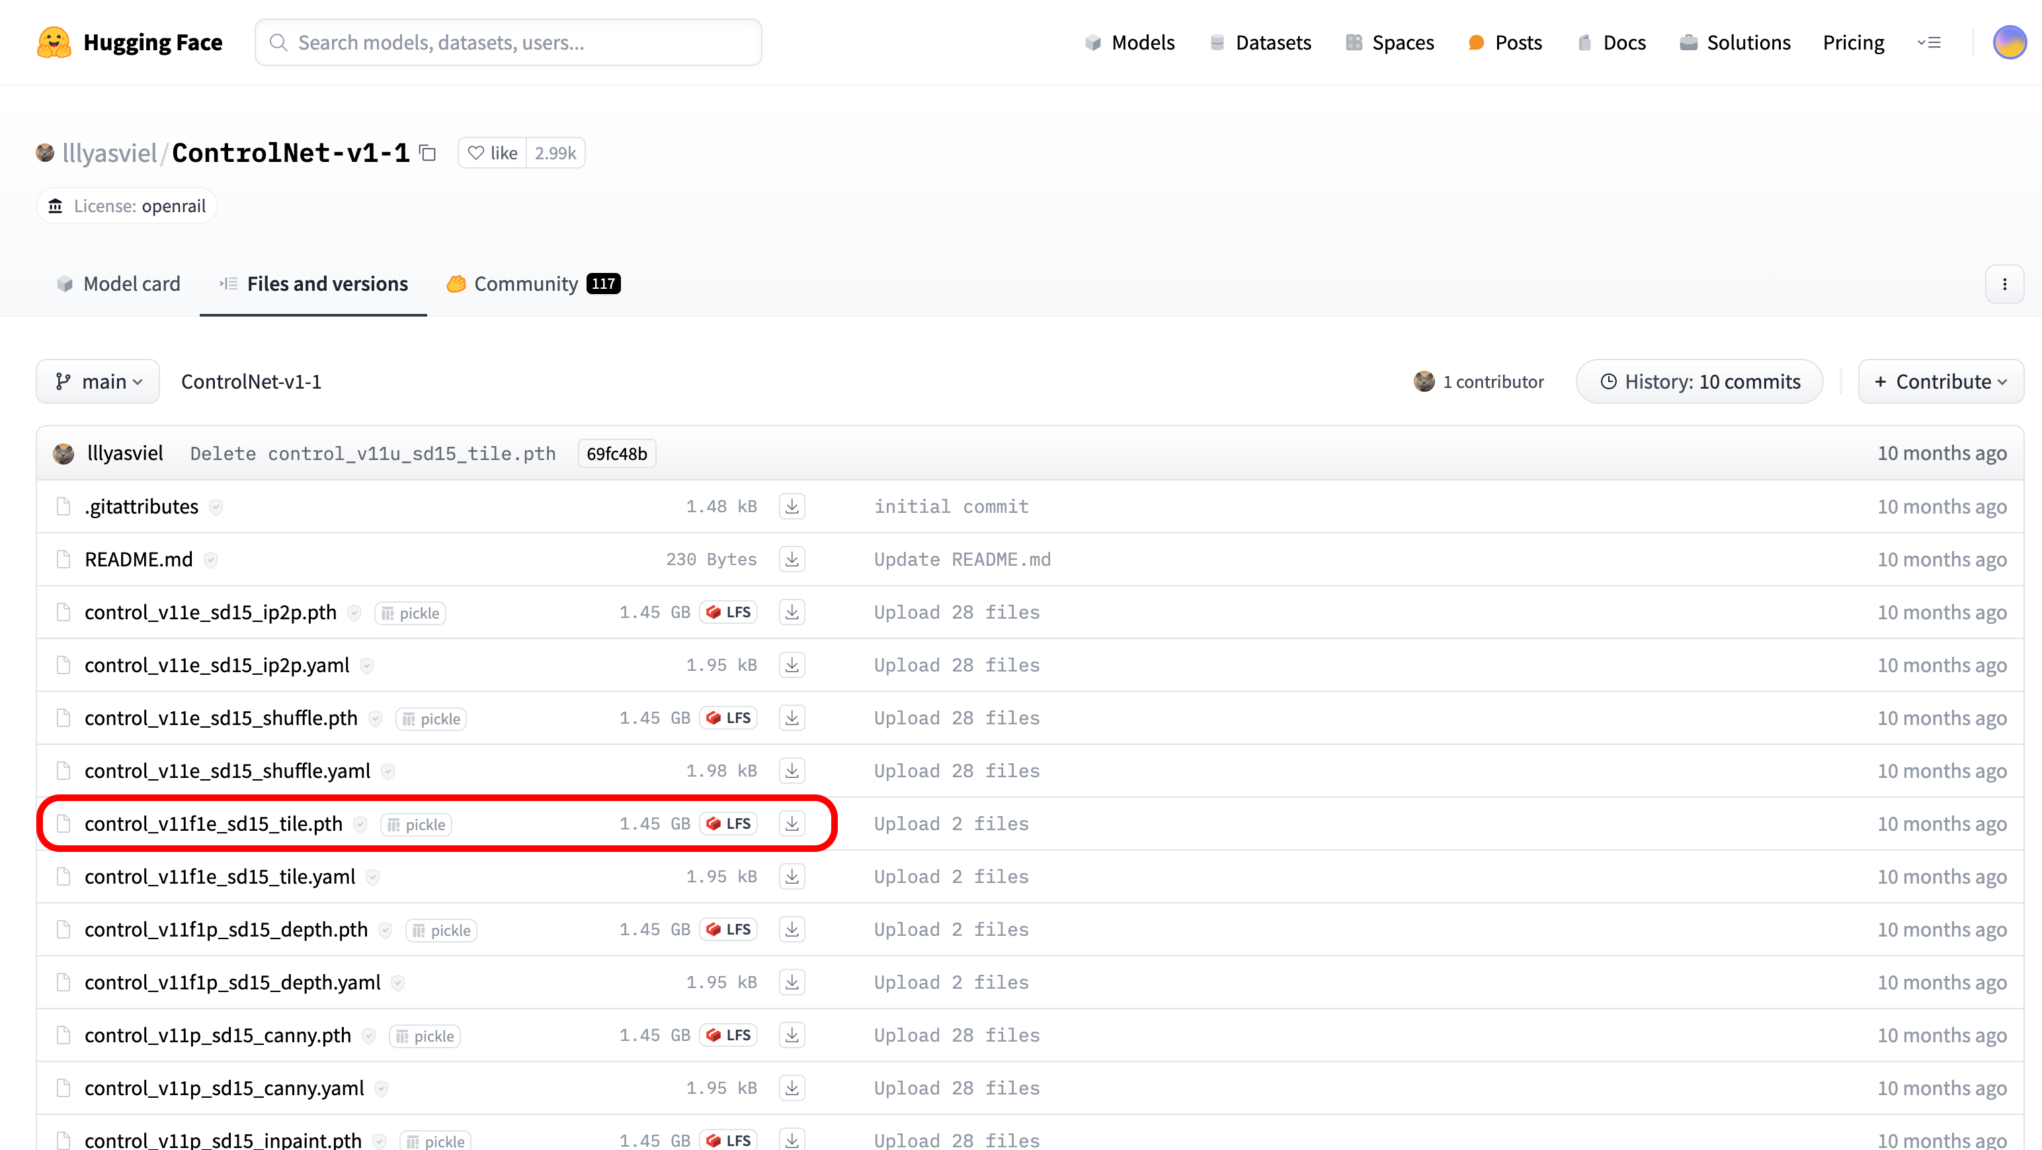Image resolution: width=2042 pixels, height=1150 pixels.
Task: Copy the model name with the copy icon
Action: (428, 153)
